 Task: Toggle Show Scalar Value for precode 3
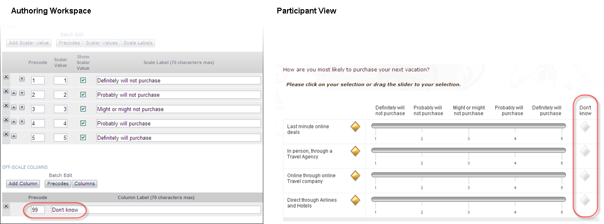[x=83, y=109]
